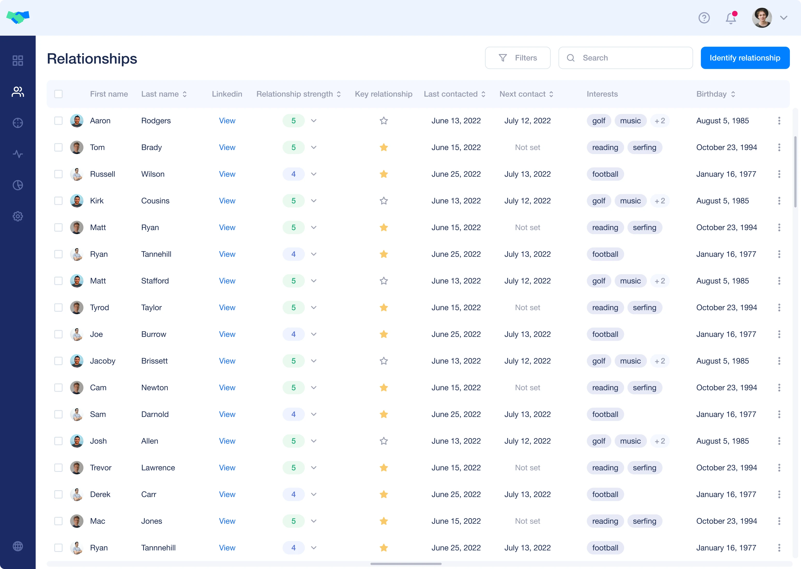Click the globe icon at sidebar bottom

tap(18, 546)
